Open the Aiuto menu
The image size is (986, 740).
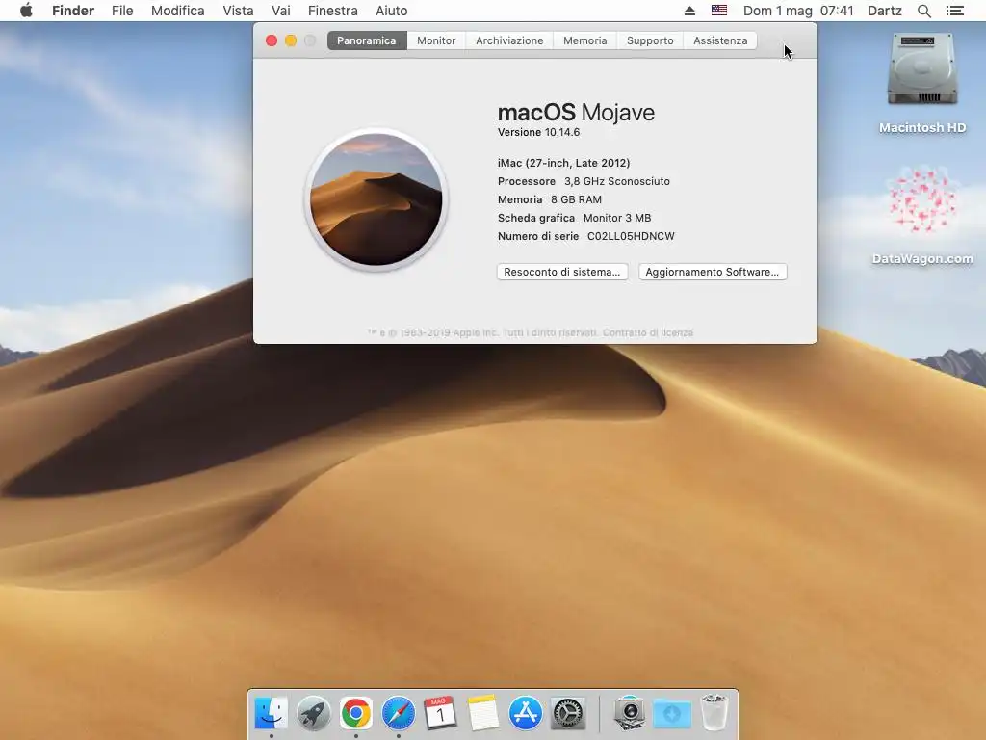[x=391, y=11]
